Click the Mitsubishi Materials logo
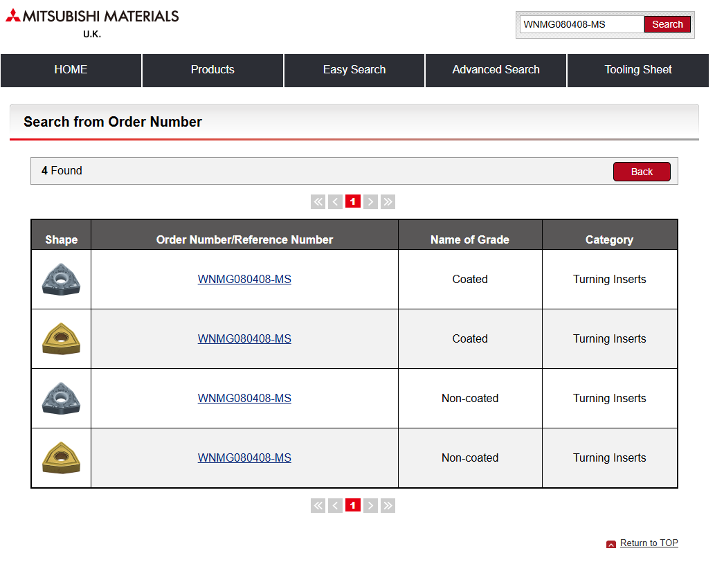 [92, 17]
